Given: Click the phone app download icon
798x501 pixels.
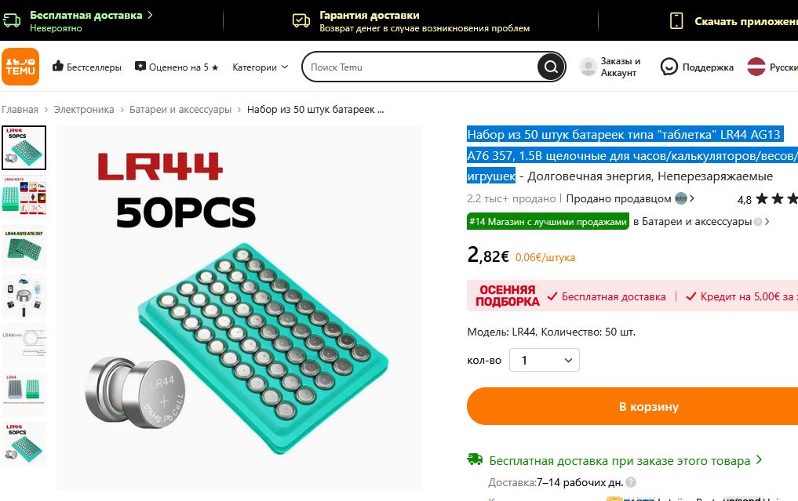Looking at the screenshot, I should pyautogui.click(x=676, y=21).
